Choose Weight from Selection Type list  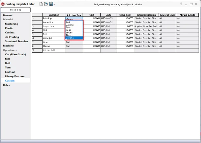pyautogui.click(x=74, y=25)
